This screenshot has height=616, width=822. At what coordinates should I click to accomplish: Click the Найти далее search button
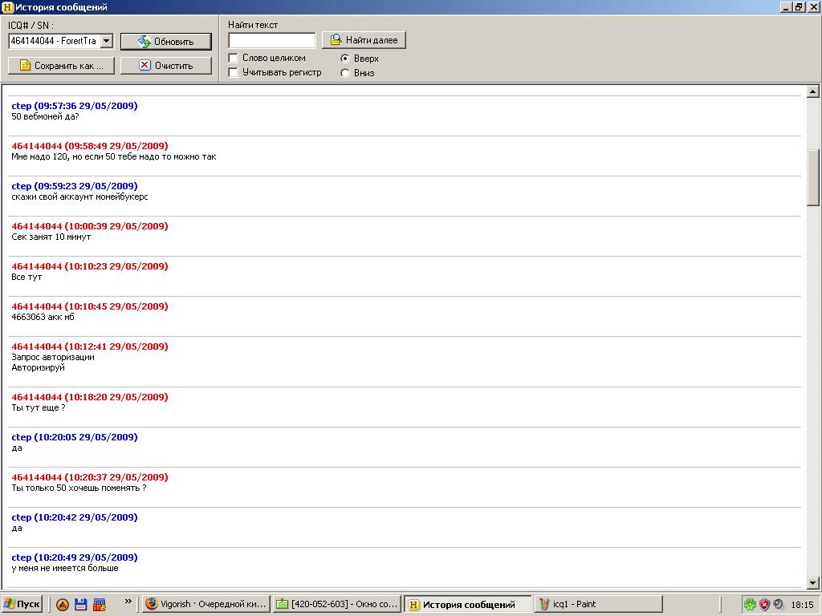click(x=364, y=40)
